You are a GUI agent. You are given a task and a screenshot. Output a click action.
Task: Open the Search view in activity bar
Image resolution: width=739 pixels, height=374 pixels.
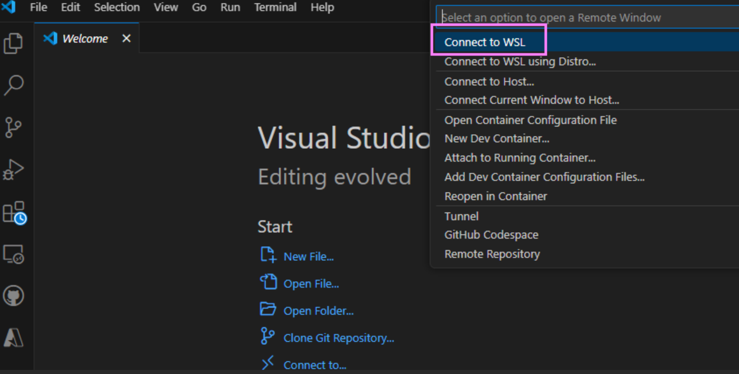coord(13,85)
